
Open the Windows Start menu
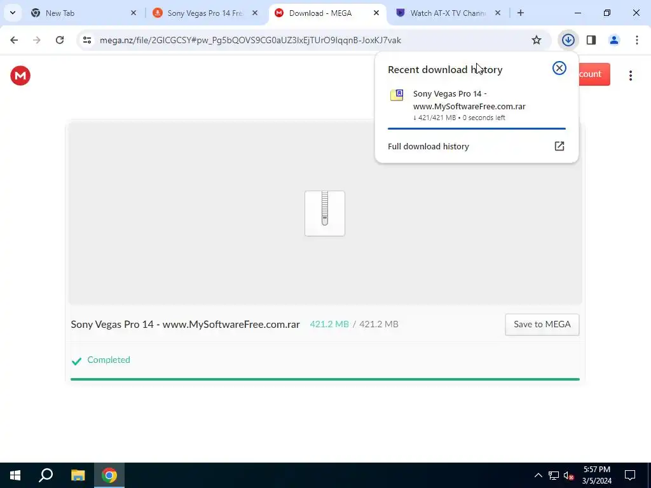15,475
